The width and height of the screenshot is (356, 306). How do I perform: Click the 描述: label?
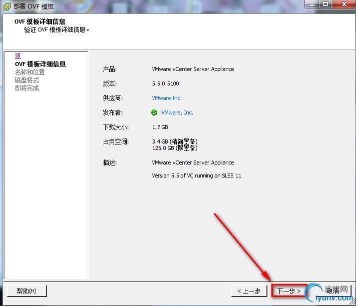tap(110, 162)
